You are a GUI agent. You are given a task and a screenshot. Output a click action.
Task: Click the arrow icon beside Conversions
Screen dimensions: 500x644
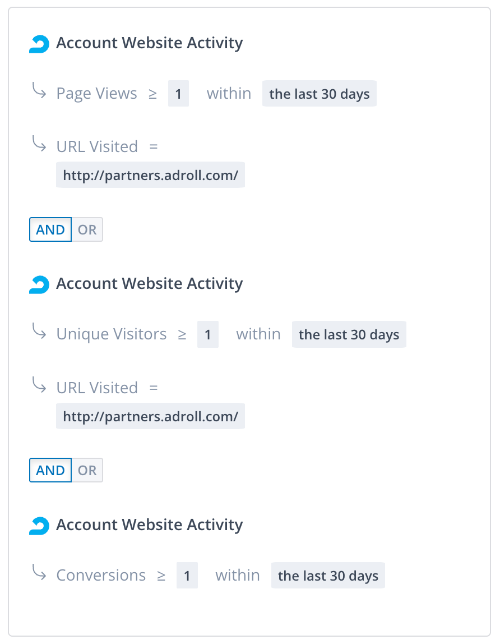click(x=39, y=573)
